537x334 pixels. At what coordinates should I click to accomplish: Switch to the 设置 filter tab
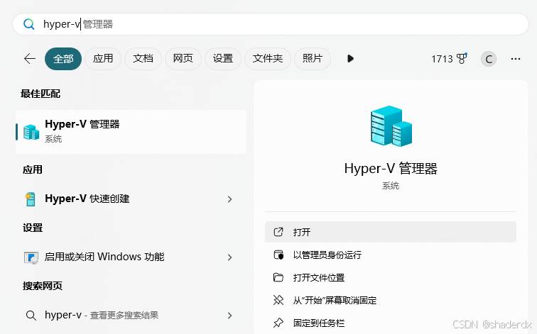(223, 59)
